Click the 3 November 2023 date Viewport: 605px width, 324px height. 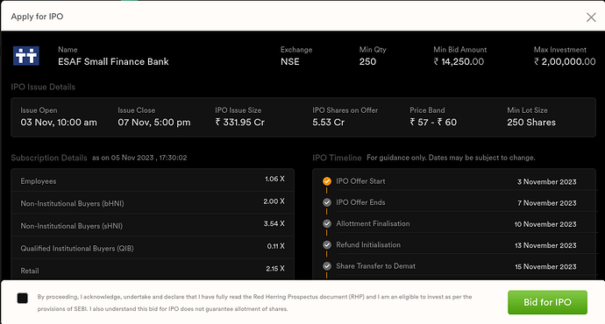tap(547, 182)
